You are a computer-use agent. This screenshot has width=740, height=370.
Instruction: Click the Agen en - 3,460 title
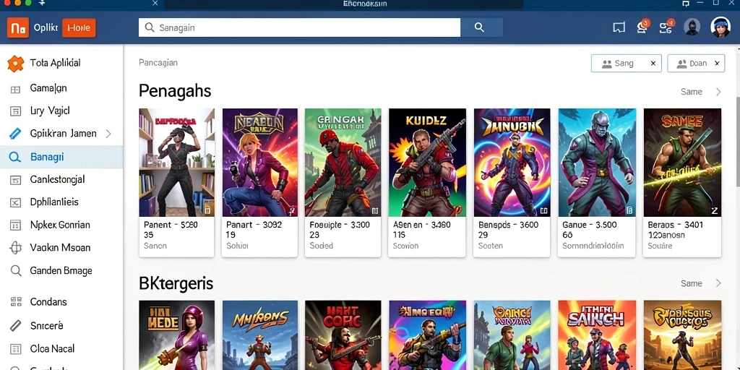[422, 225]
